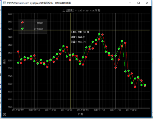Click the window app icon in title bar

point(4,3)
